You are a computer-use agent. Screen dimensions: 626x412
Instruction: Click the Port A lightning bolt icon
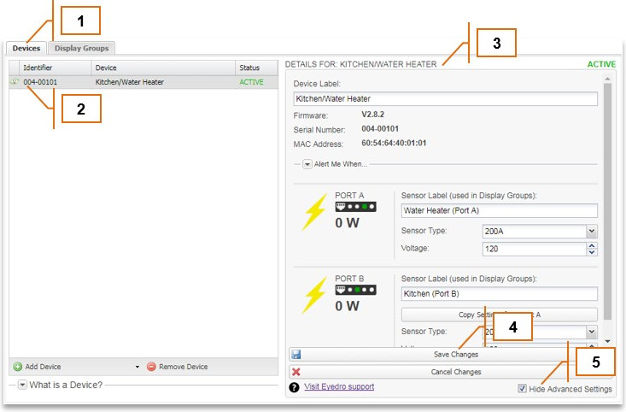[314, 212]
